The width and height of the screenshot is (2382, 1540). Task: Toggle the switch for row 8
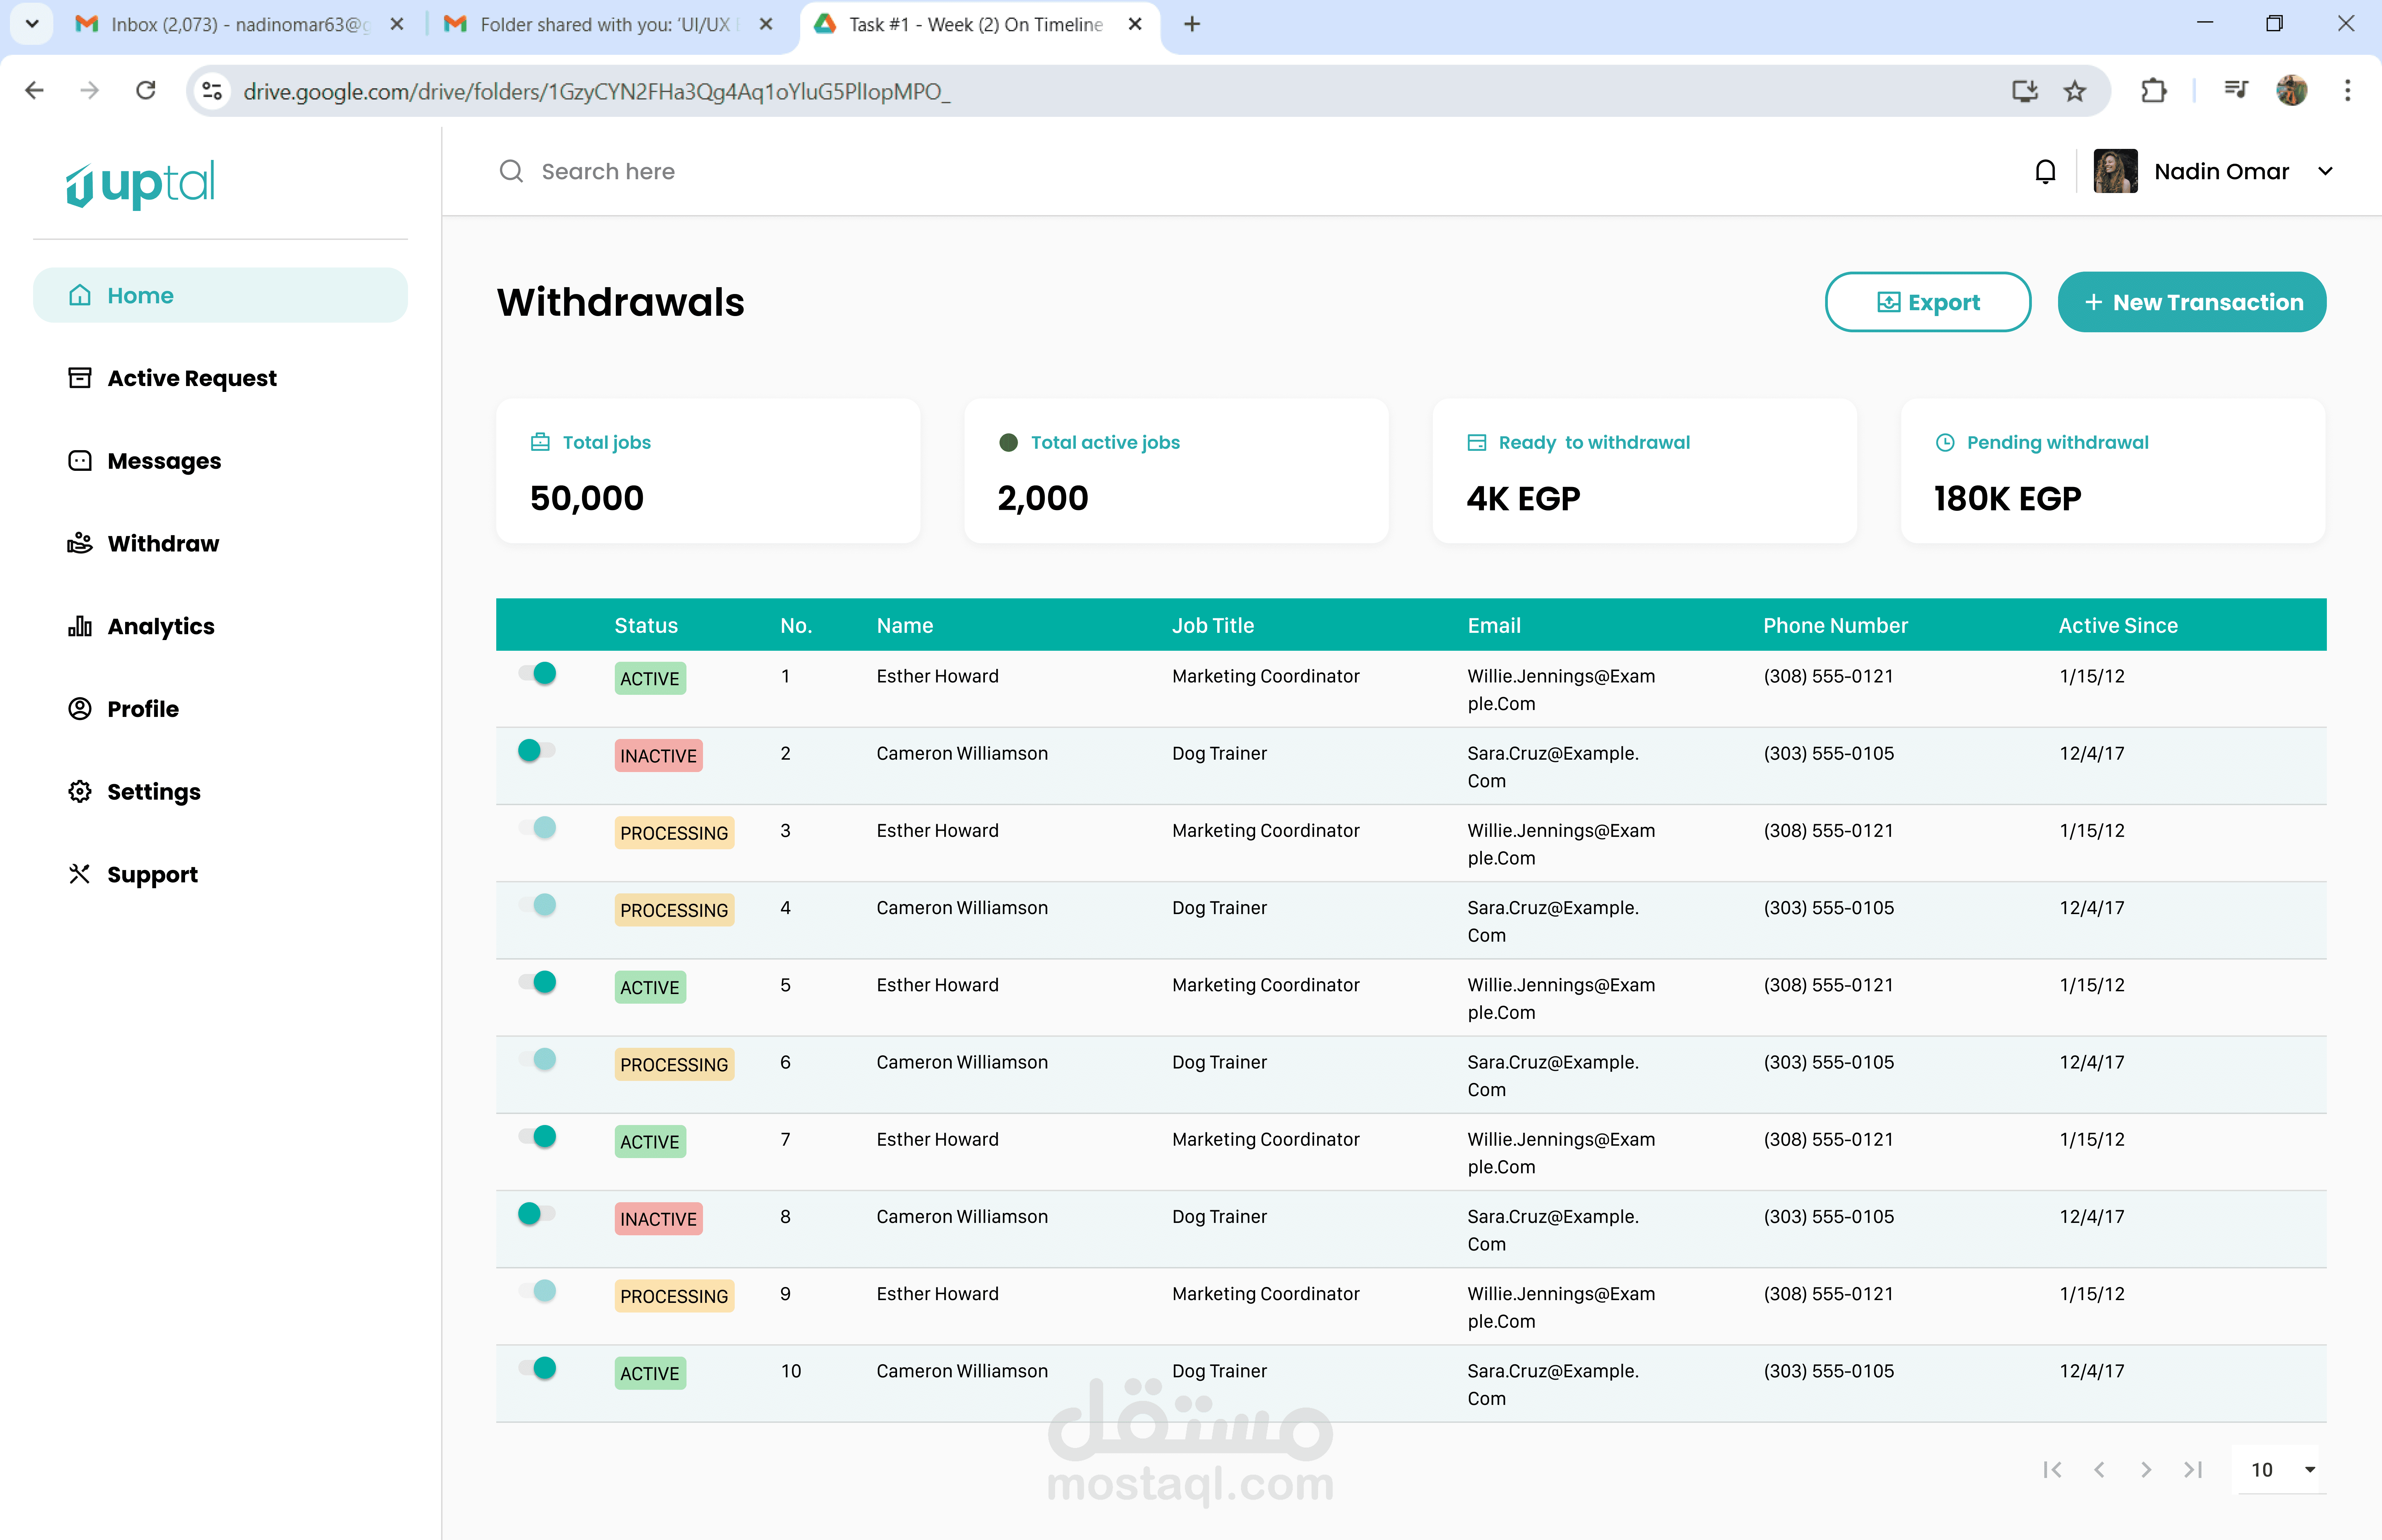(x=537, y=1214)
